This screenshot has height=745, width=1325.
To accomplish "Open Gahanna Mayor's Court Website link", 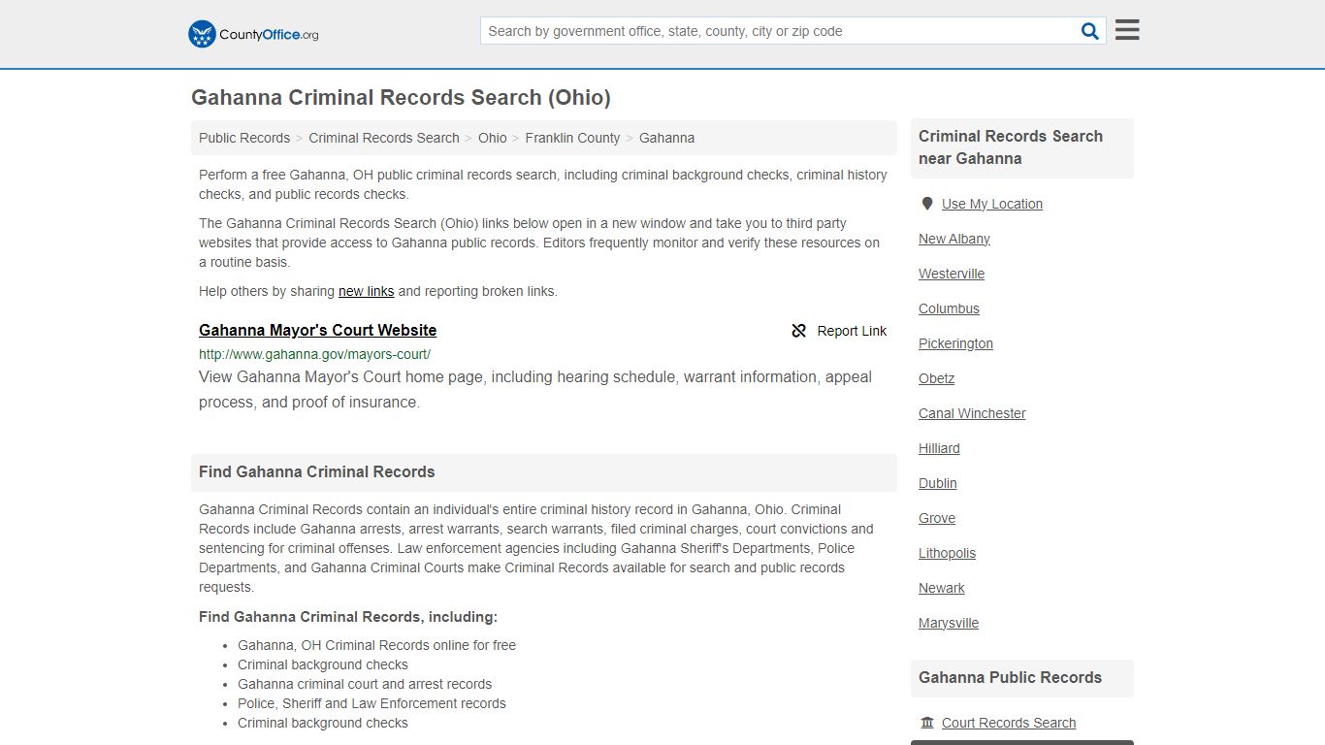I will [x=317, y=330].
